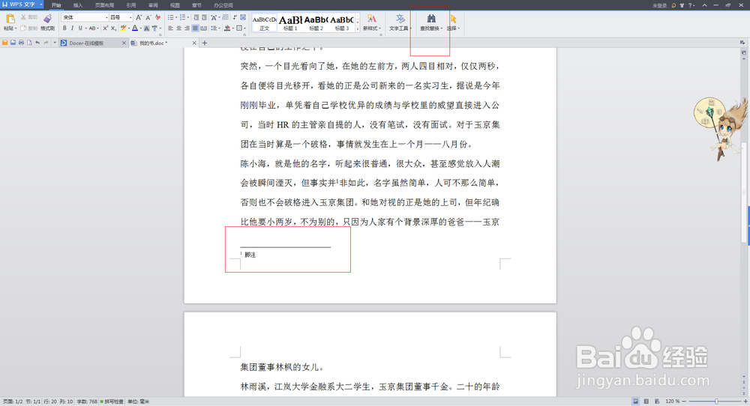Increase font size with A+ icon

(x=139, y=17)
